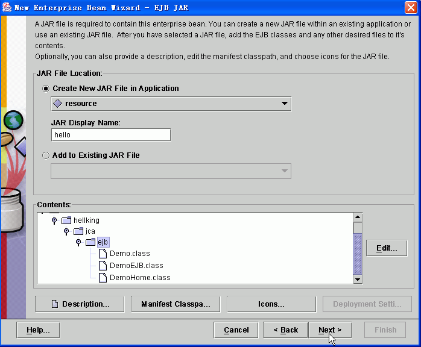Click the Demo.class file icon
This screenshot has height=347, width=421.
[103, 254]
